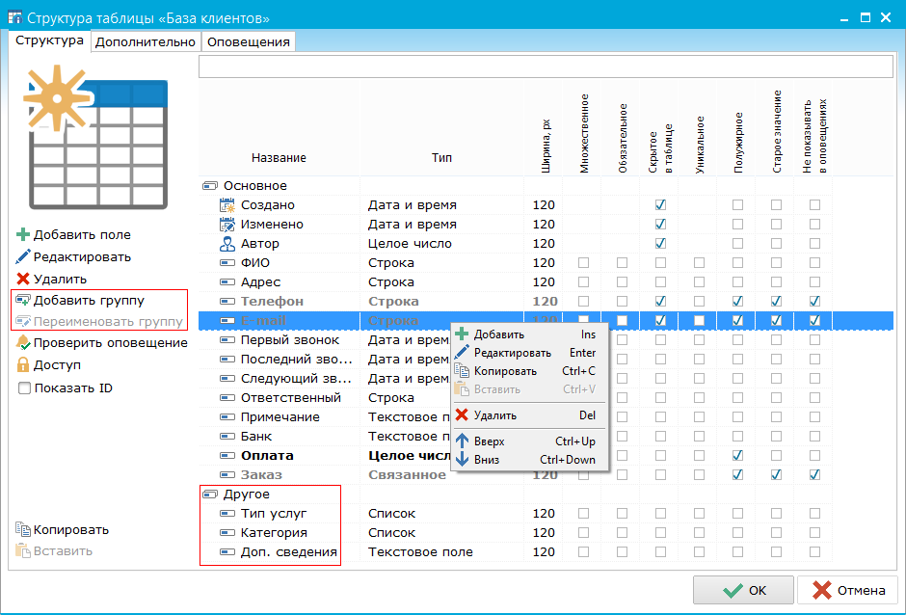Click the pencil icon next to Редактировать
This screenshot has height=615, width=906.
tap(22, 256)
